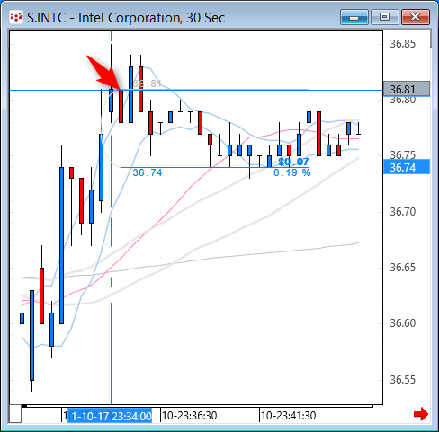Click the vertical scrollbar thumb beside price scale
The height and width of the screenshot is (432, 439).
pyautogui.click(x=431, y=39)
